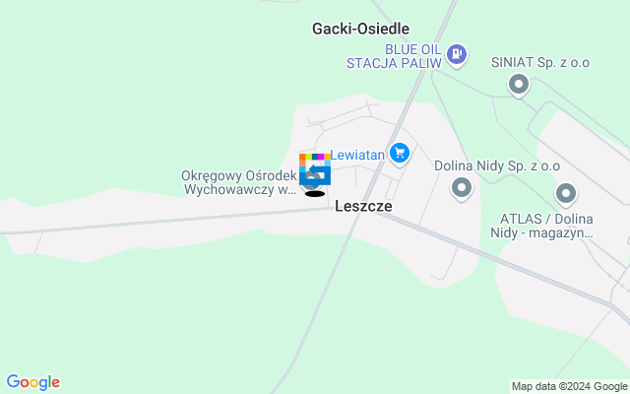Click the Map data ©2024 Google attribution
Screen dimensions: 630x394
570,387
